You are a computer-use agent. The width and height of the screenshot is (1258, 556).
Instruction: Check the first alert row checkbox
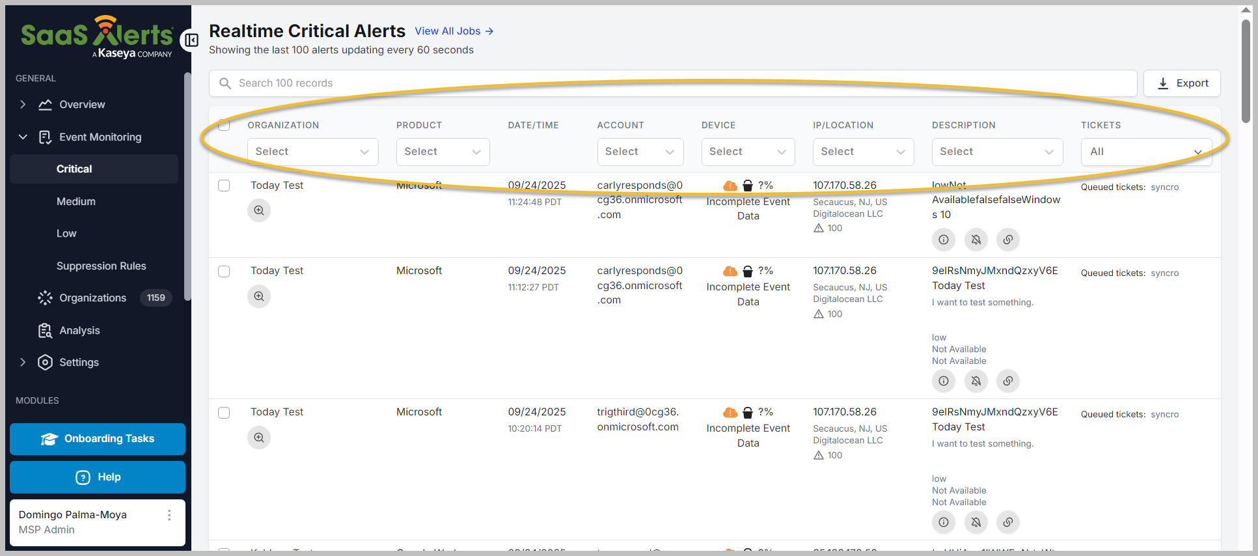(x=224, y=186)
